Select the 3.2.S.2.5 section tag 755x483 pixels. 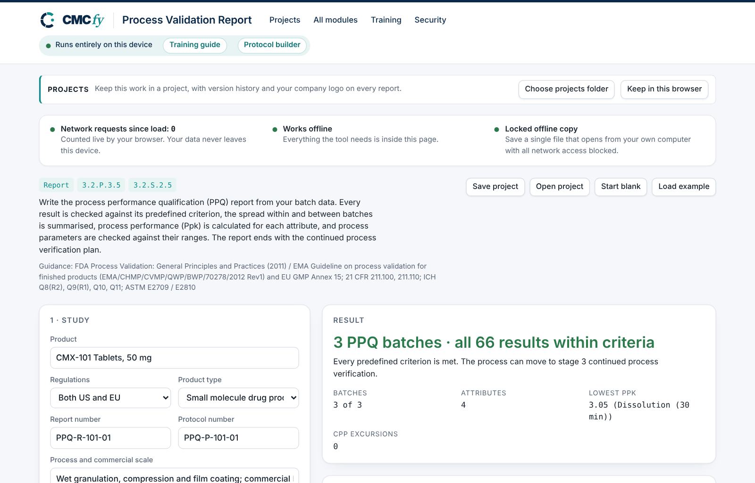tap(152, 185)
